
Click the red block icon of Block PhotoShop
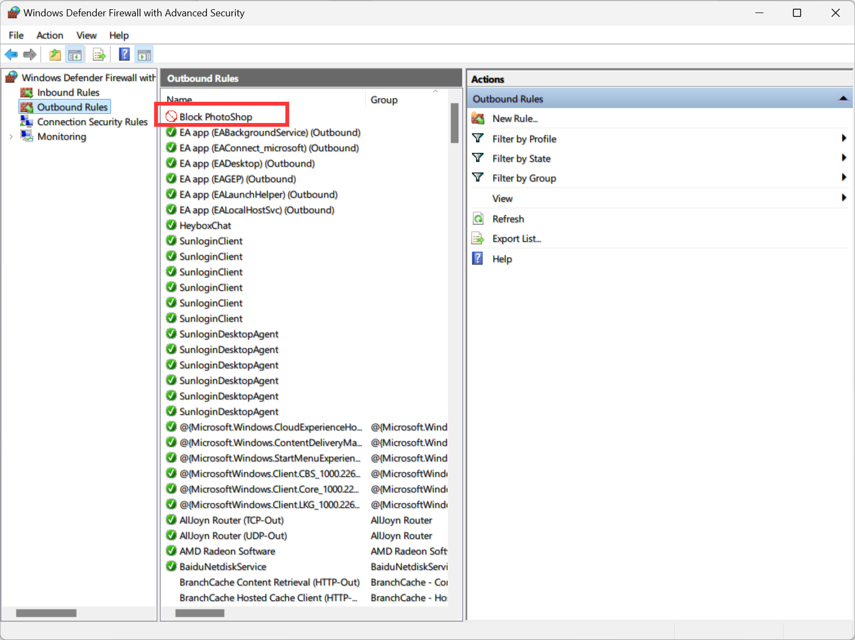point(172,116)
